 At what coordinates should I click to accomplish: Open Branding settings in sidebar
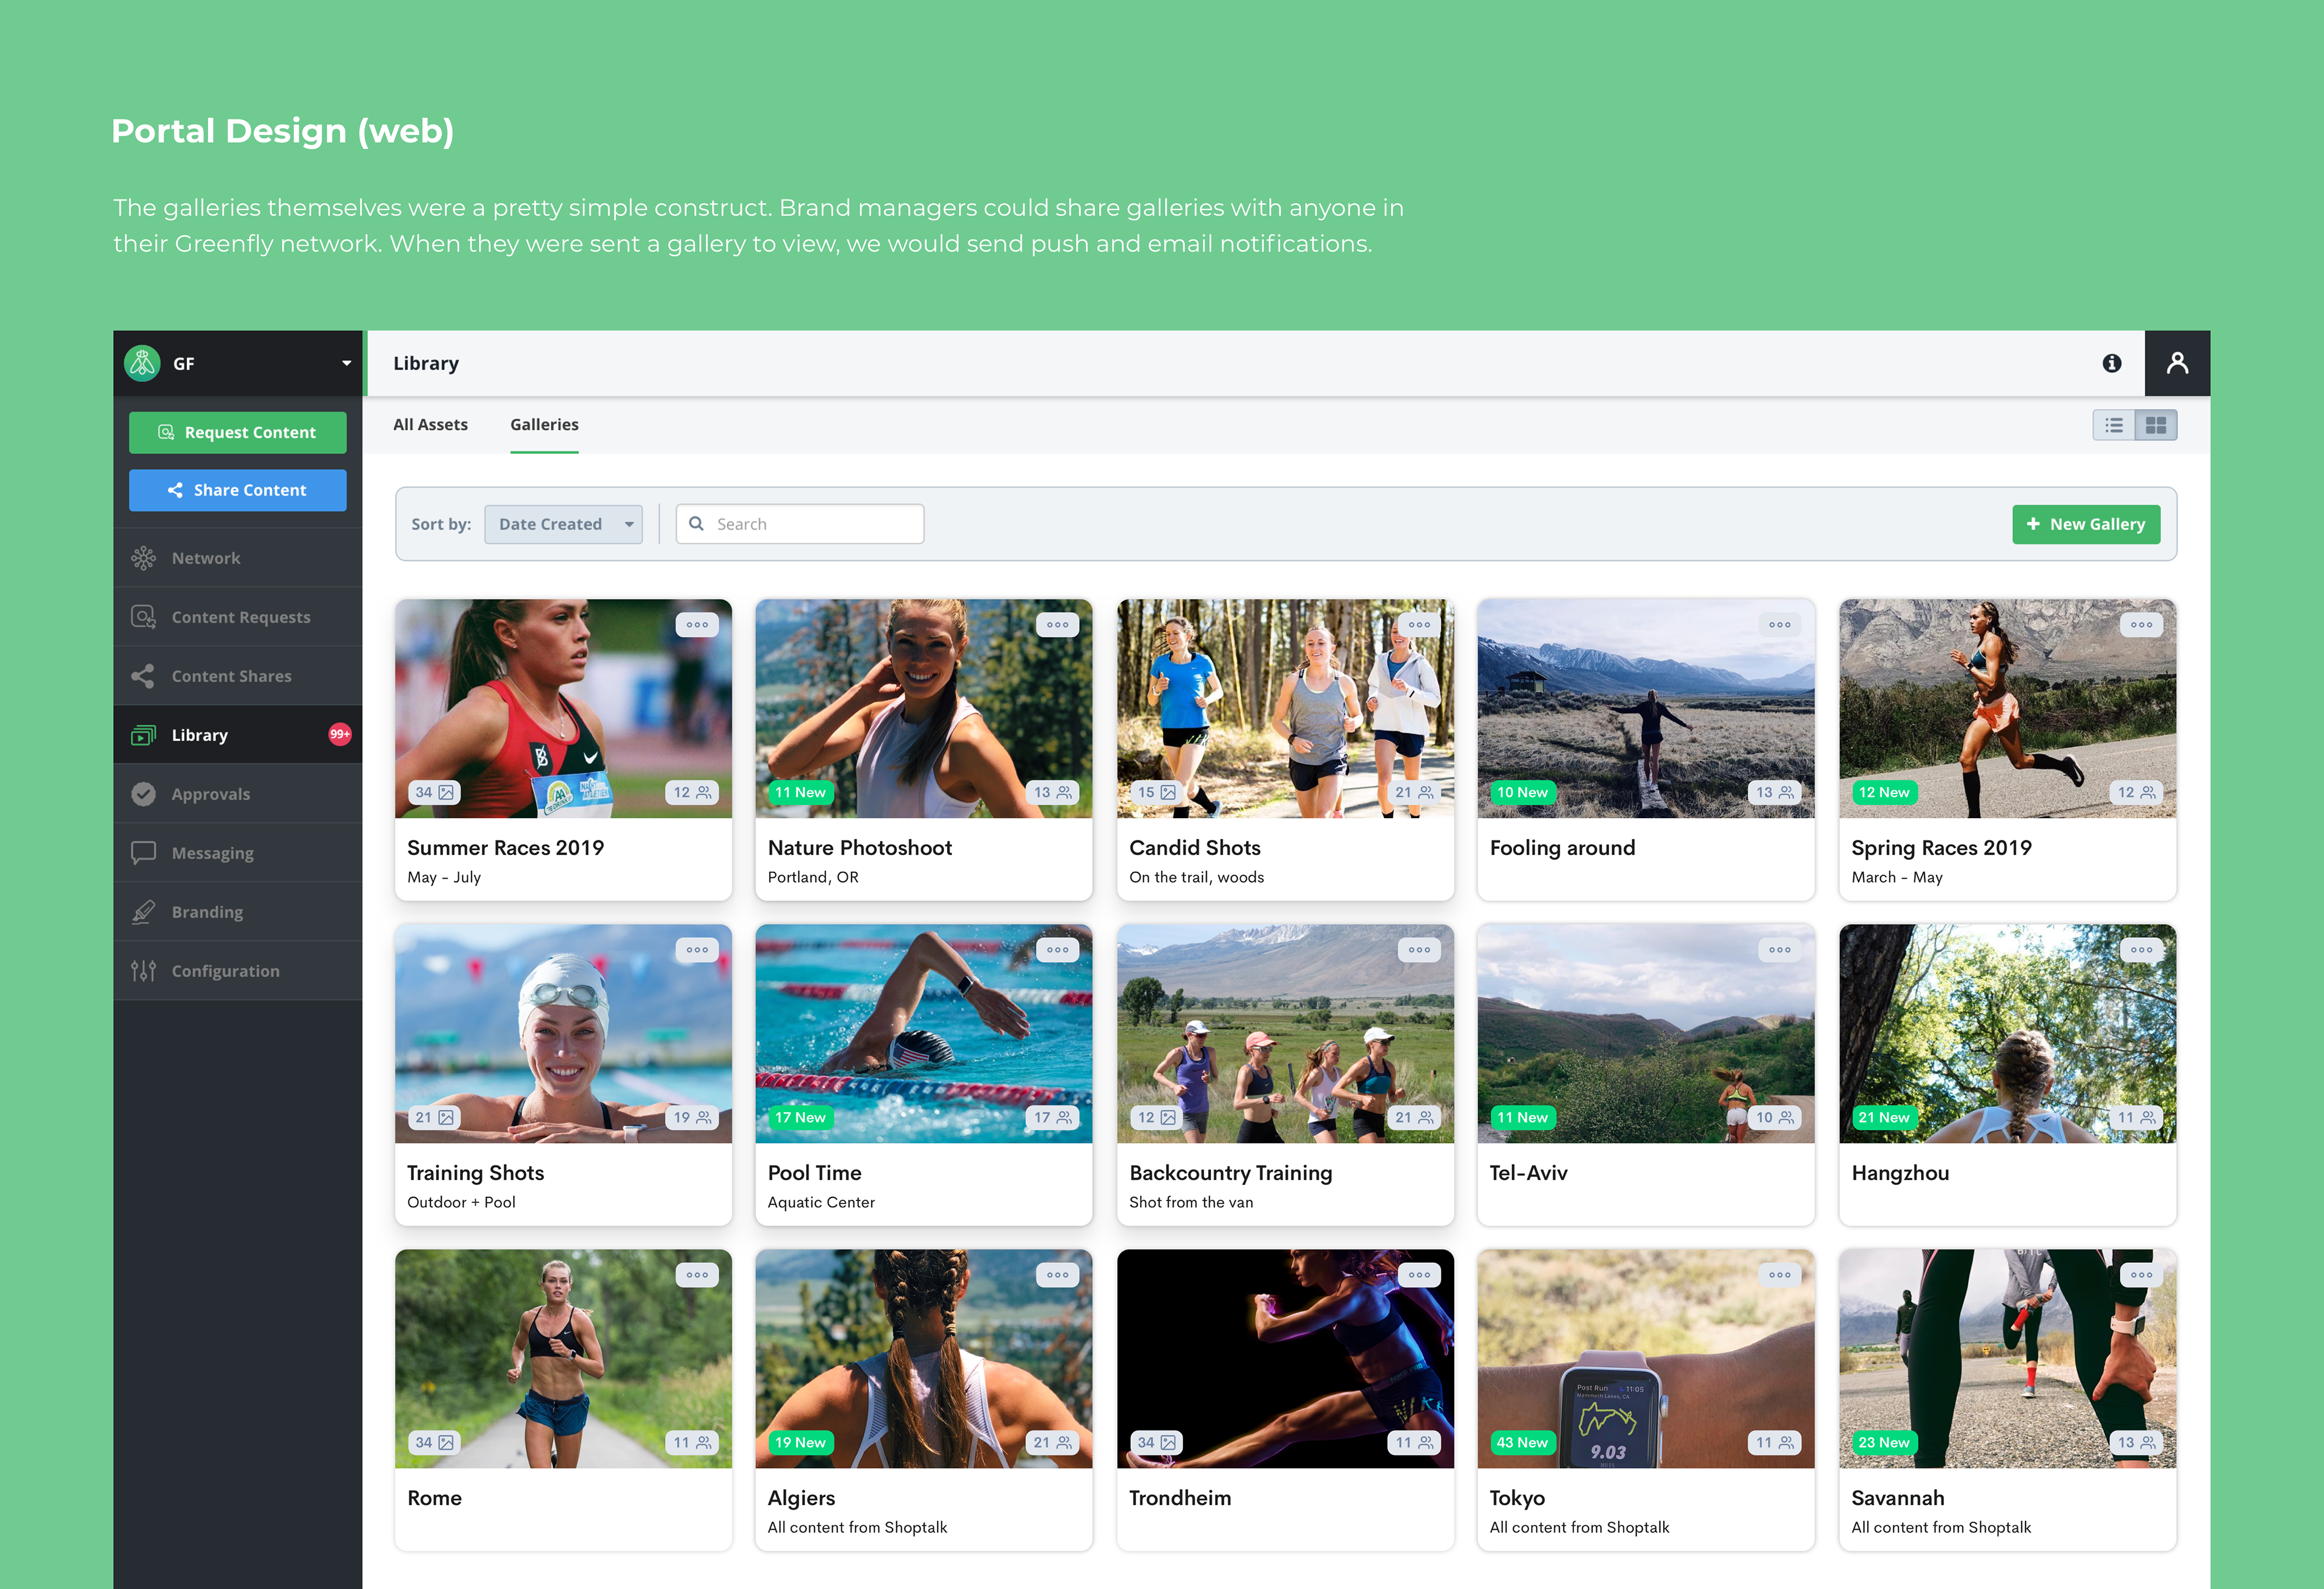coord(207,912)
